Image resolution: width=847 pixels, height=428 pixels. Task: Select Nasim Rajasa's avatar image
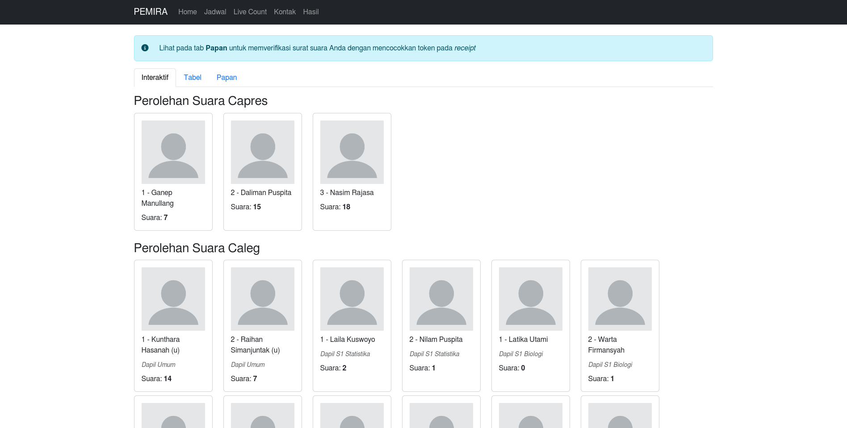pos(352,152)
